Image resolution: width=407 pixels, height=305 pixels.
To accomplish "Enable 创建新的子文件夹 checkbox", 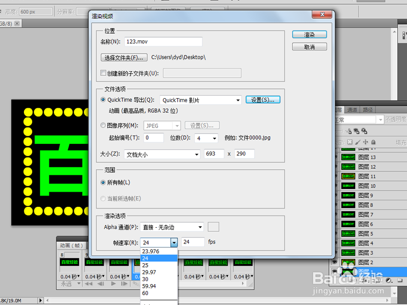I will pyautogui.click(x=103, y=73).
